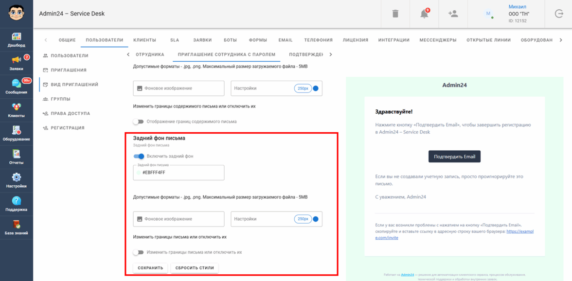Open База знаний book icon
This screenshot has width=572, height=281.
(17, 224)
